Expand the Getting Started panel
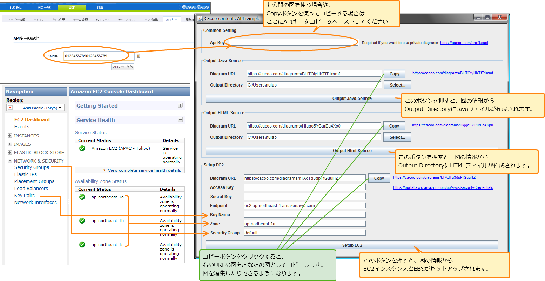The height and width of the screenshot is (281, 545). click(x=180, y=105)
